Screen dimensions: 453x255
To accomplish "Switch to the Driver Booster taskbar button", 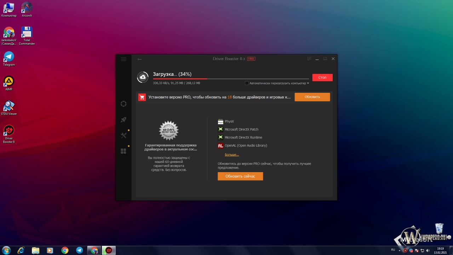I will [109, 250].
